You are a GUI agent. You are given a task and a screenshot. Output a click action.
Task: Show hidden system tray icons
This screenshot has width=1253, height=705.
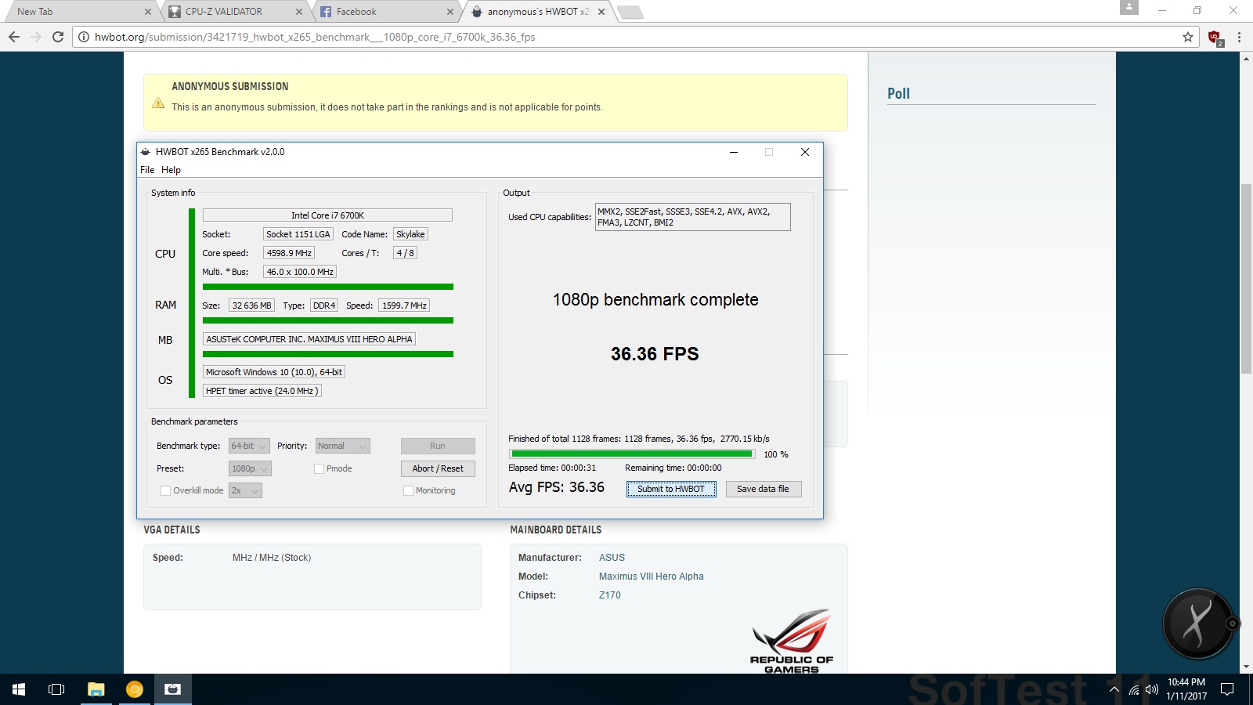tap(1114, 690)
